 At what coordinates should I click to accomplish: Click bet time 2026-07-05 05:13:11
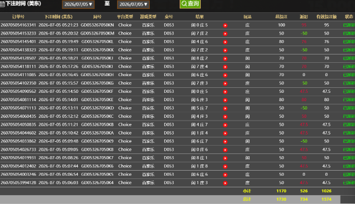58,108
